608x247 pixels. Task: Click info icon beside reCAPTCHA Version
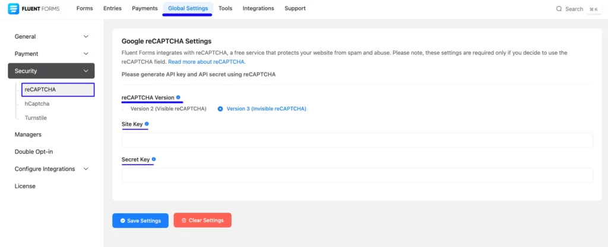click(178, 97)
